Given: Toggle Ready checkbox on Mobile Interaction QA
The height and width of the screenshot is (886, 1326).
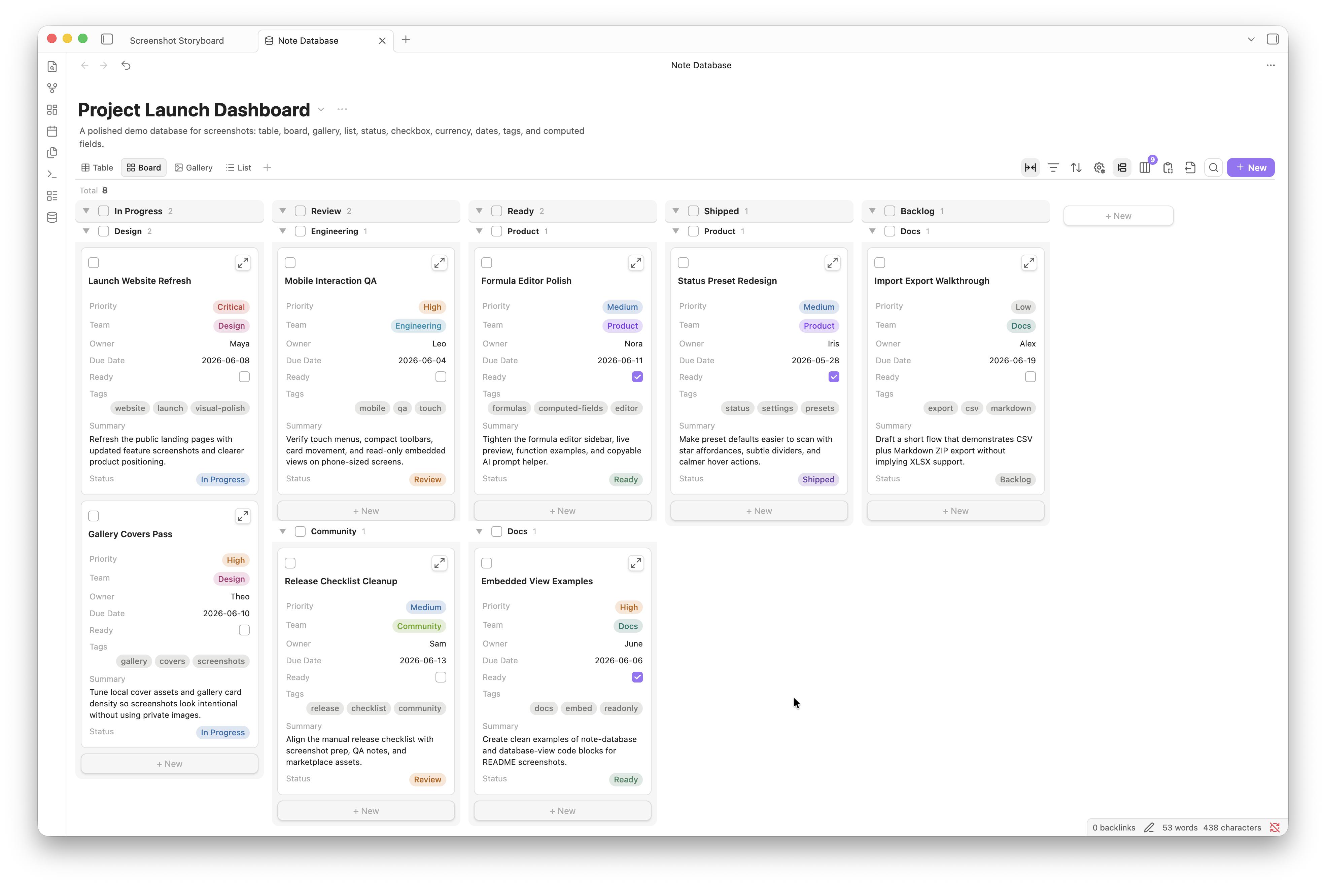Looking at the screenshot, I should (x=441, y=377).
